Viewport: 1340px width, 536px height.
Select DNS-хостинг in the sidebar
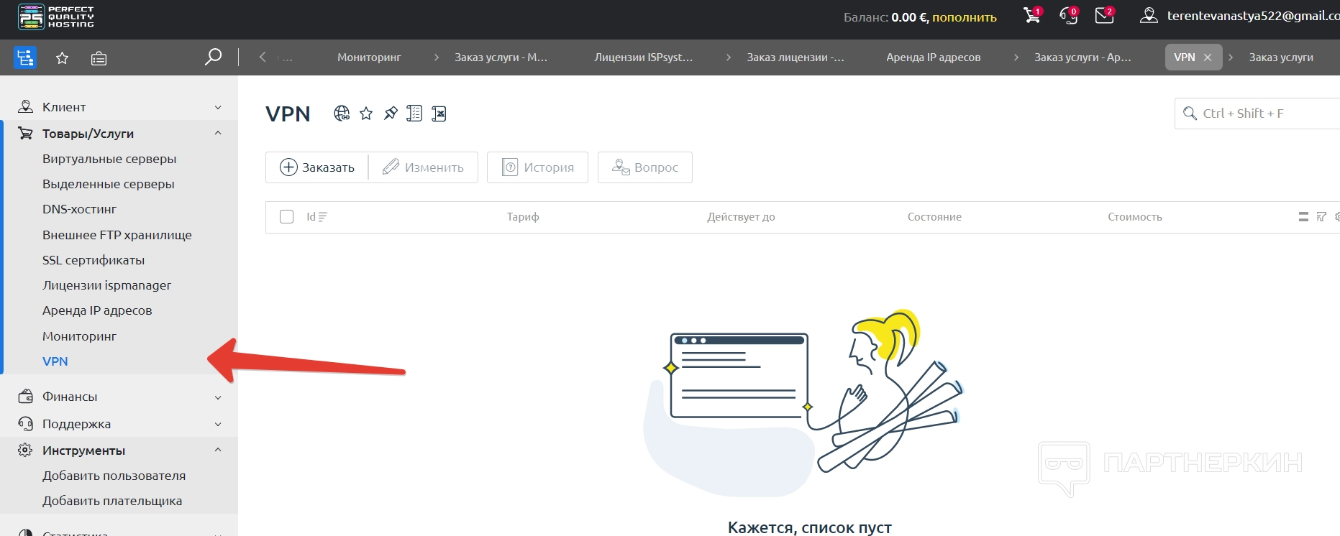79,209
